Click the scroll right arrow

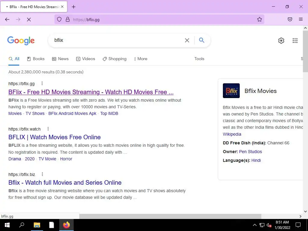click(x=300, y=216)
